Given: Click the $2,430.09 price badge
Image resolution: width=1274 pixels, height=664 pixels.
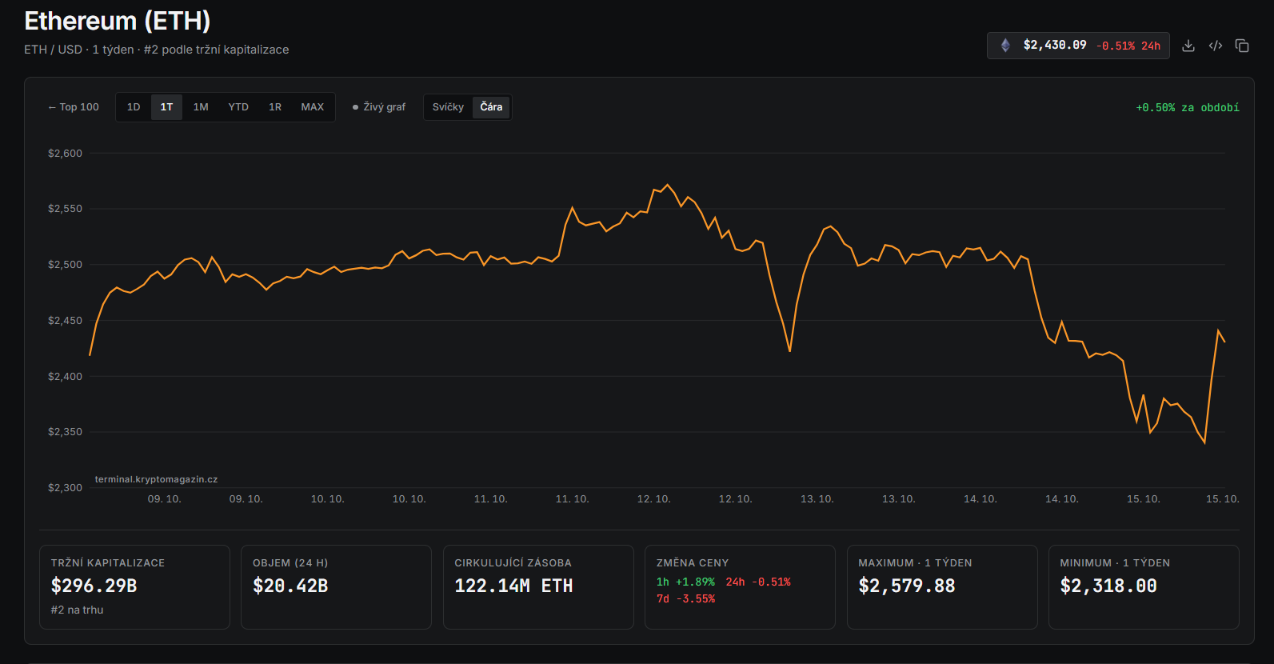Looking at the screenshot, I should 1078,46.
